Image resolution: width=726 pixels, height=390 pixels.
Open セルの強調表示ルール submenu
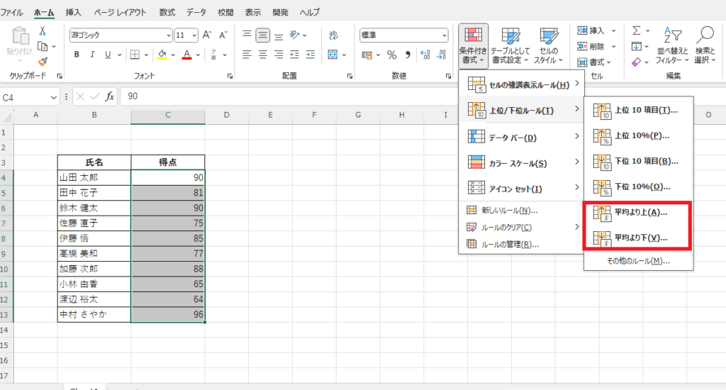[521, 85]
